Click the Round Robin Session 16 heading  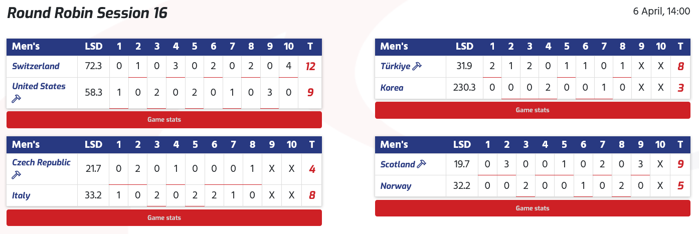coord(87,13)
